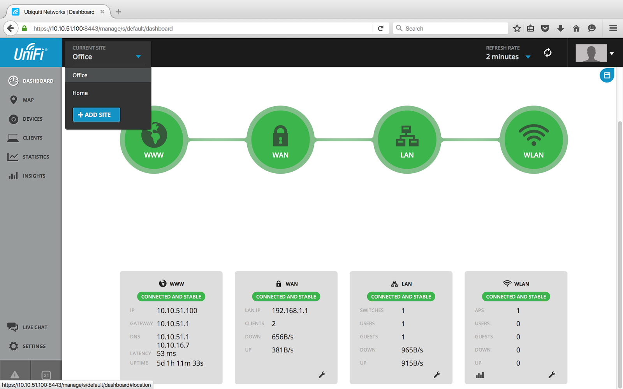Screen dimensions: 623x389
Task: Click LAN upload rate 915B/s
Action: tap(412, 363)
